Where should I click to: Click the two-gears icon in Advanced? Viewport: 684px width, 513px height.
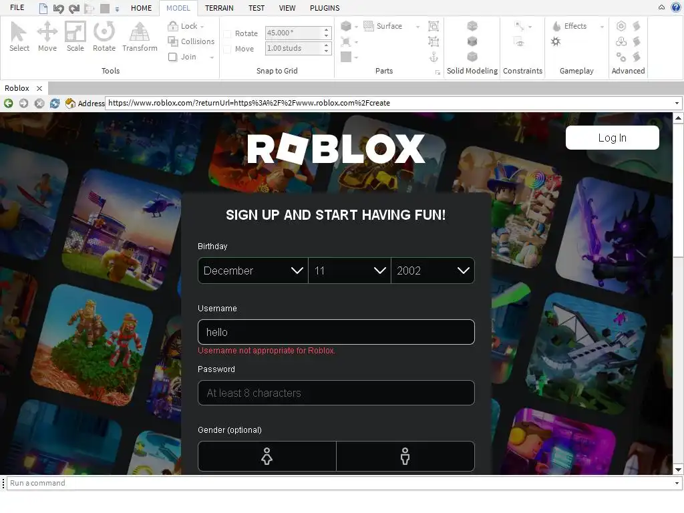click(x=621, y=57)
